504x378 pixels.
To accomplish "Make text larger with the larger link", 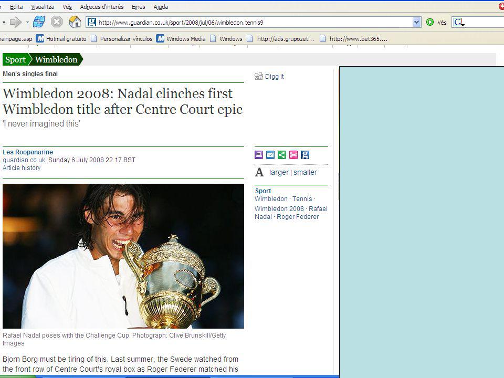I will pos(279,172).
